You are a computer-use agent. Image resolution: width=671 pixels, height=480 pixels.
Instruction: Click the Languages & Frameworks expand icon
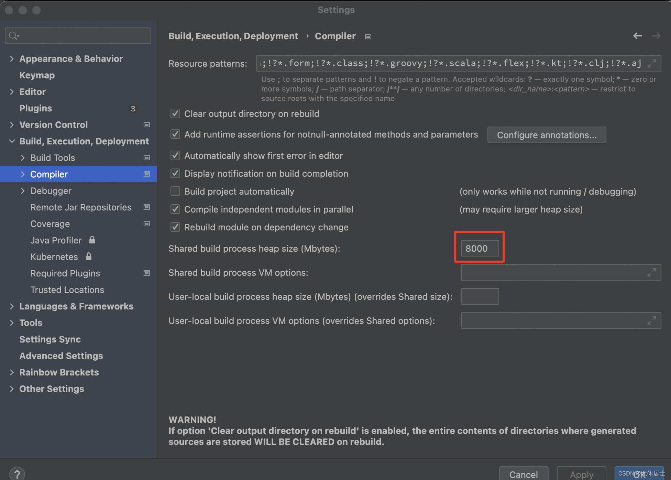point(11,306)
